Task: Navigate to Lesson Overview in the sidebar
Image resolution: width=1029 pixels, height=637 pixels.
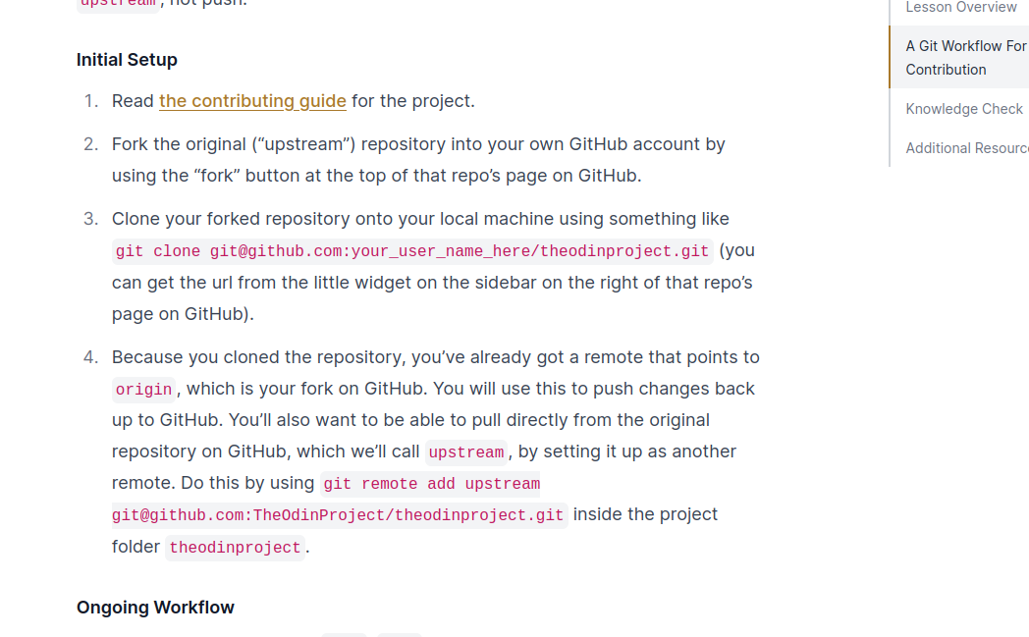Action: (959, 8)
